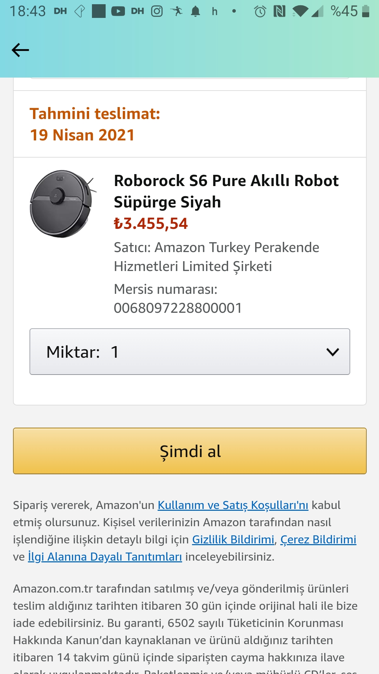379x674 pixels.
Task: Tap the YouTube notification icon
Action: coord(118,11)
